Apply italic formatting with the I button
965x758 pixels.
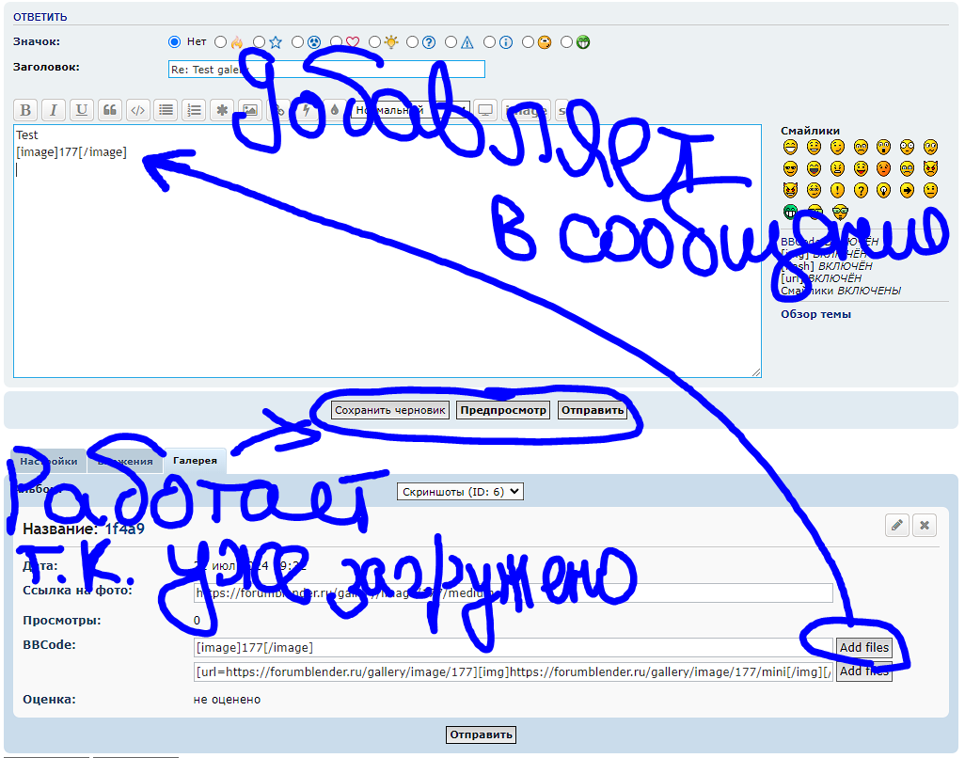pyautogui.click(x=54, y=110)
